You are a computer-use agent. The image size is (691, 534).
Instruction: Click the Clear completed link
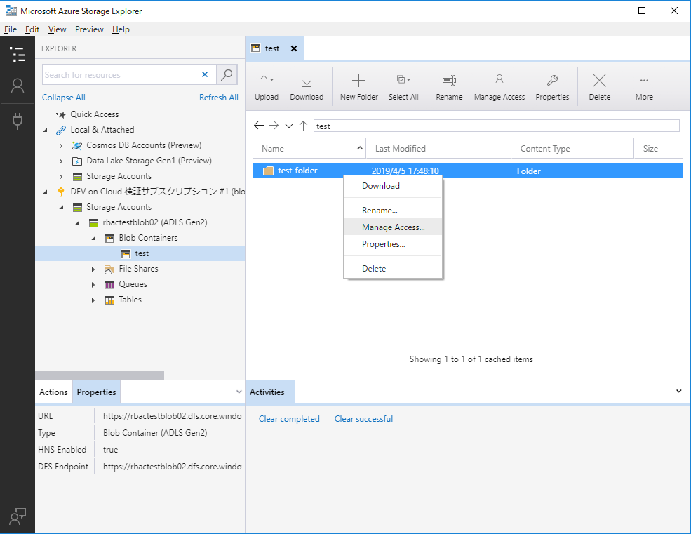(x=289, y=419)
